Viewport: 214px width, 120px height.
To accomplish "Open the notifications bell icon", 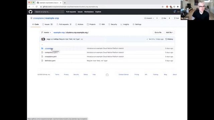I will [x=175, y=12].
